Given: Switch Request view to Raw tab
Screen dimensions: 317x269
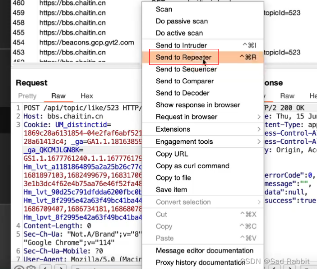Looking at the screenshot, I should (x=58, y=96).
